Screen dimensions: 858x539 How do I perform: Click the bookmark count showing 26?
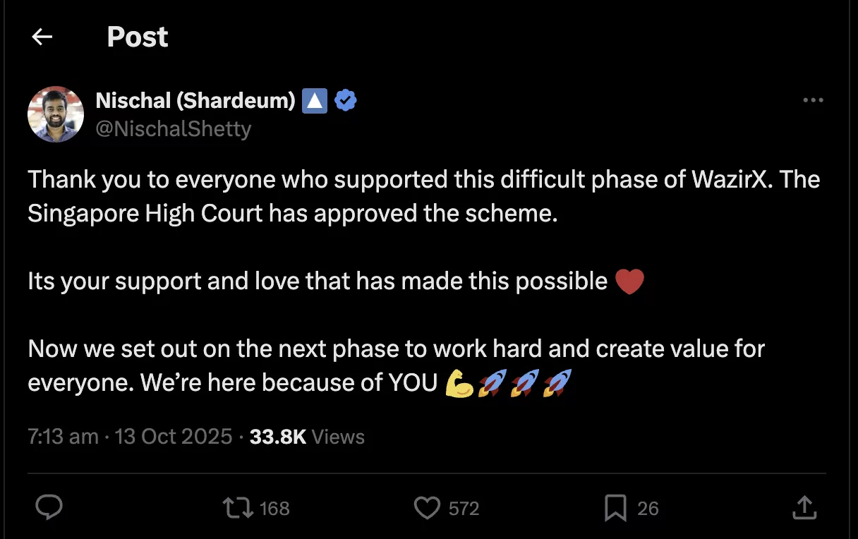click(648, 507)
